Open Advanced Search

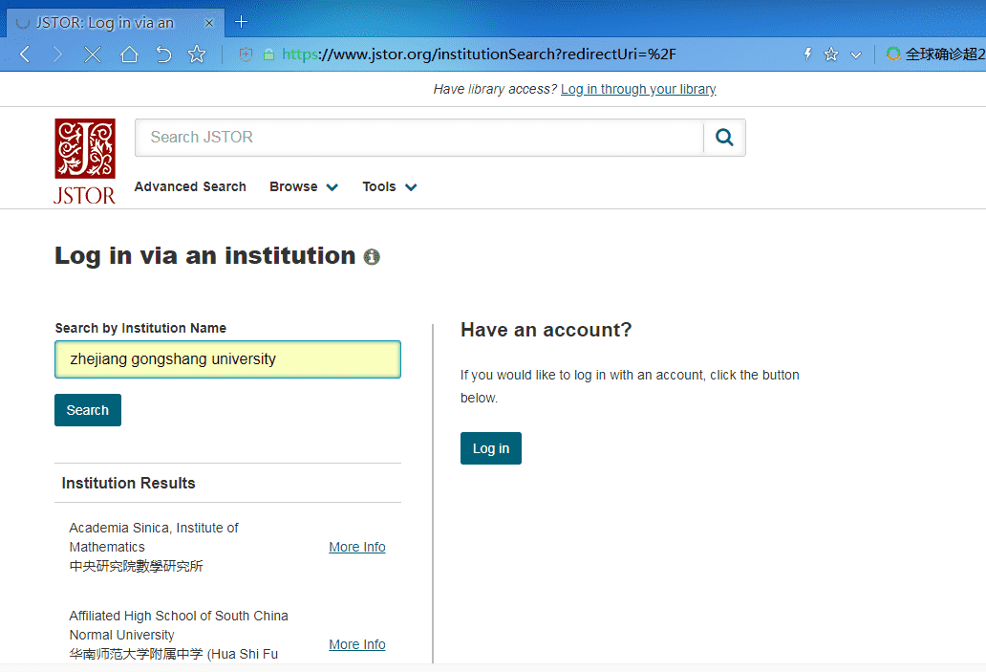190,187
